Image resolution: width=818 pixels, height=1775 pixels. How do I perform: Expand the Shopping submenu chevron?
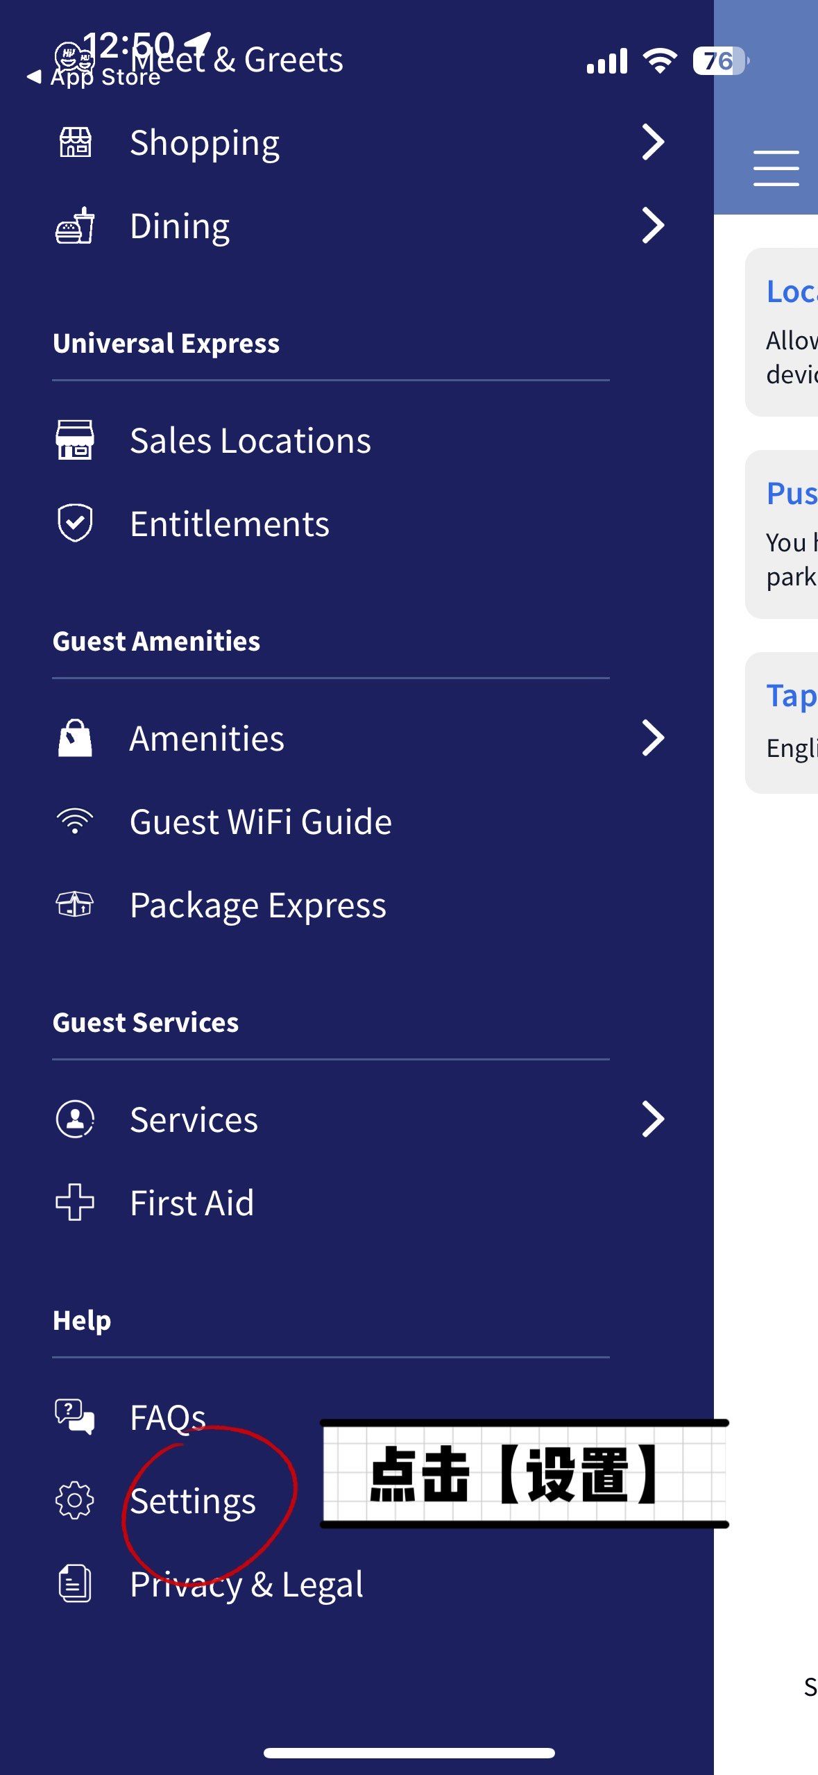click(x=653, y=142)
